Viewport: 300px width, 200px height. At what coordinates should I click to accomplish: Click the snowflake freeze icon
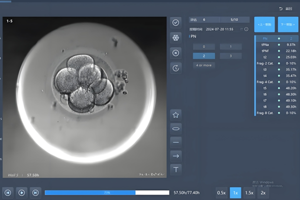[x=175, y=37]
